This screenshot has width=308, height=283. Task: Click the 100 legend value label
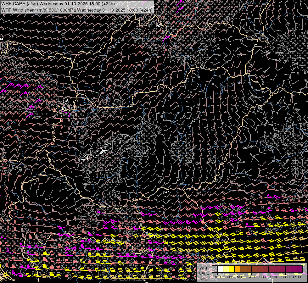(x=218, y=277)
